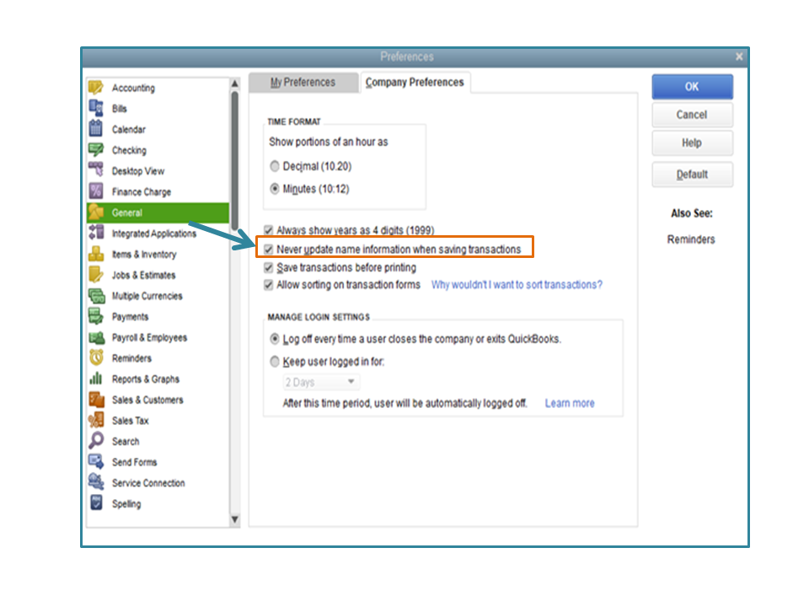
Task: Switch to Company Preferences tab
Action: click(415, 83)
